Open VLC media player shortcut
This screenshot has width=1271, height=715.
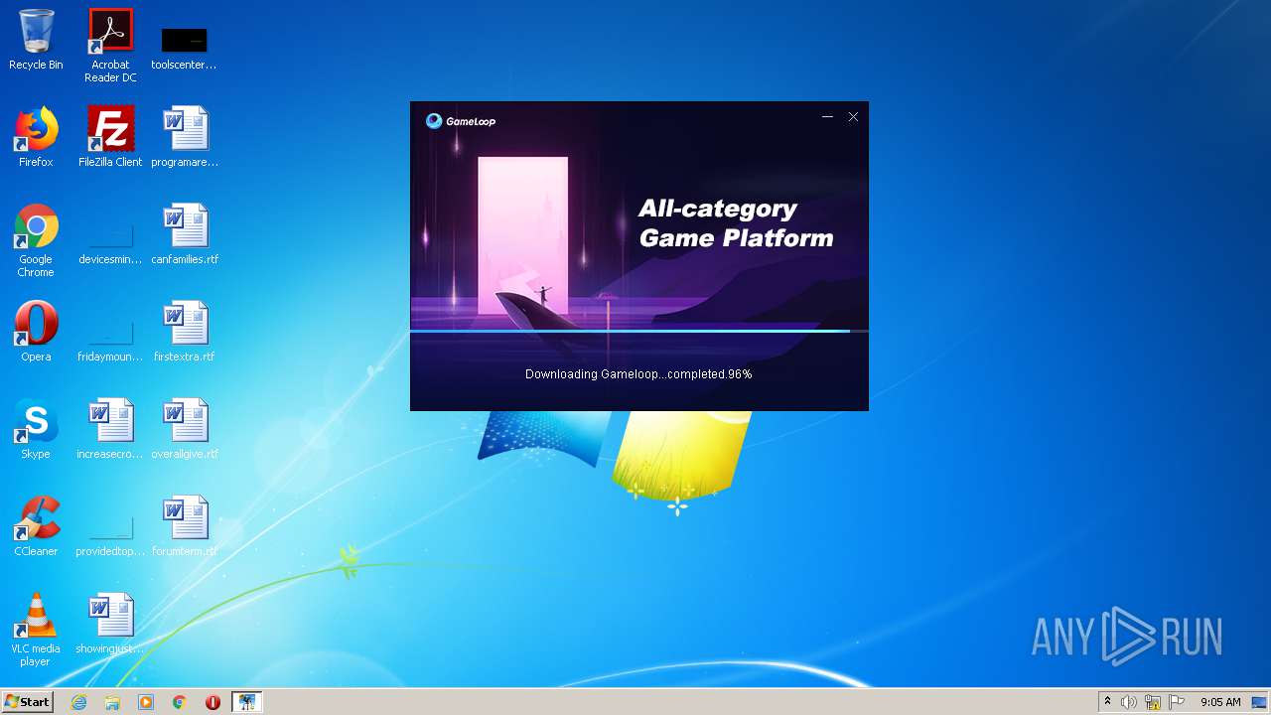point(36,630)
